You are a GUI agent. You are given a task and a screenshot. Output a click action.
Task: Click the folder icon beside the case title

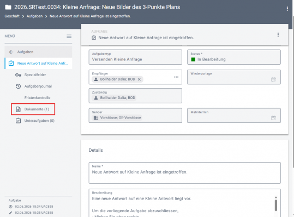tap(8, 7)
